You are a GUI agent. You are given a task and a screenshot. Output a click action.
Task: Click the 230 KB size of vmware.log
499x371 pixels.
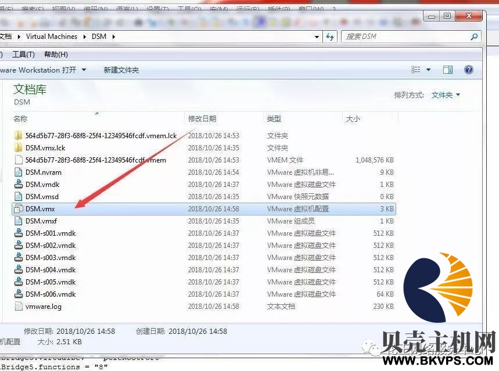point(383,307)
